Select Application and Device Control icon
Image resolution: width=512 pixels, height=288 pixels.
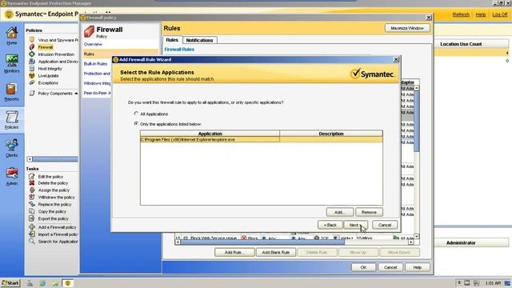point(32,62)
